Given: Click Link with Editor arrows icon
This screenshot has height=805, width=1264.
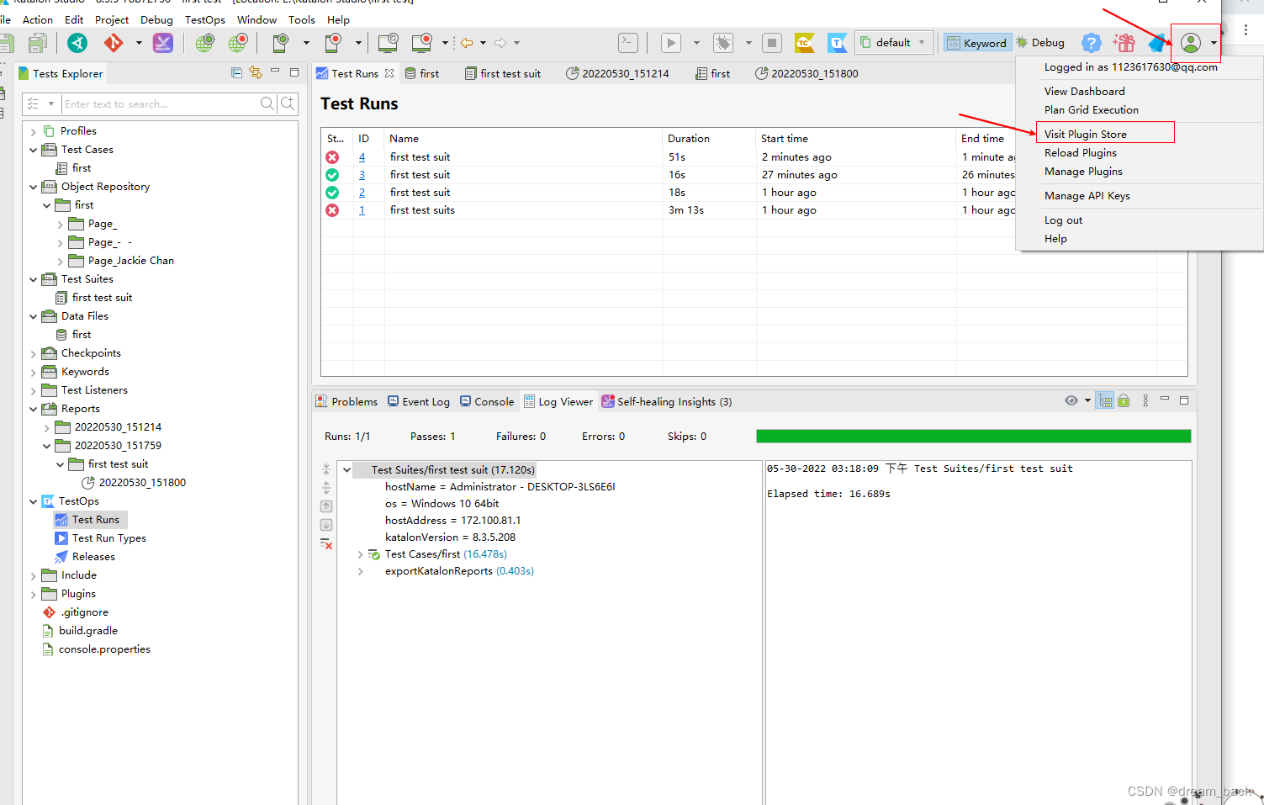Looking at the screenshot, I should coord(256,73).
